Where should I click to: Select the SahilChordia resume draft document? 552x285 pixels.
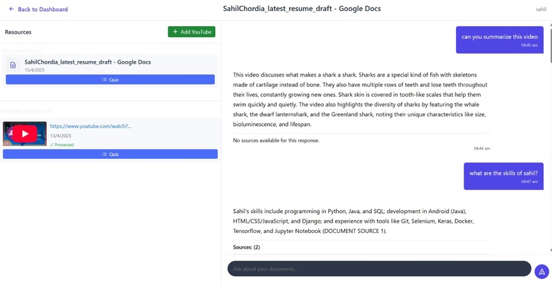coord(88,62)
